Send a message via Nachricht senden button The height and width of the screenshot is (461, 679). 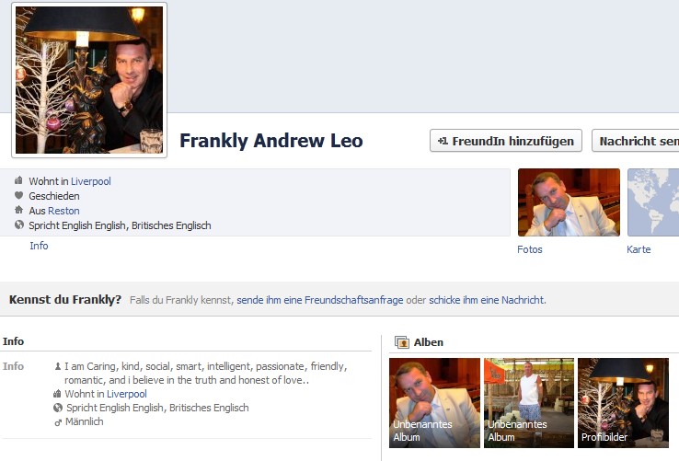[x=635, y=141]
